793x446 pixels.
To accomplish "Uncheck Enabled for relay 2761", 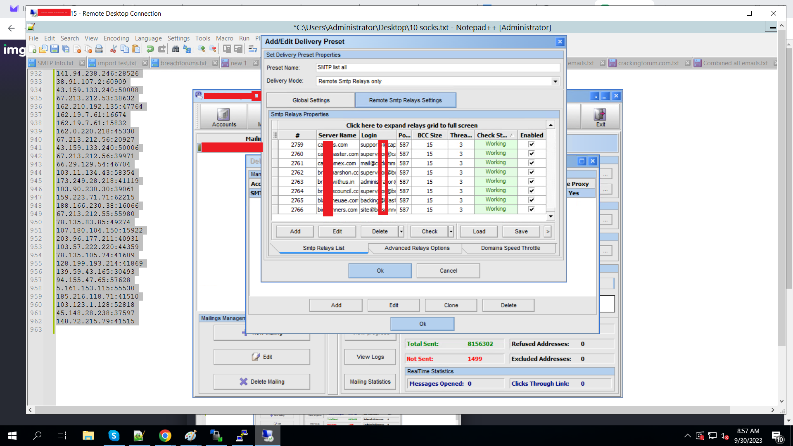I will 532,163.
